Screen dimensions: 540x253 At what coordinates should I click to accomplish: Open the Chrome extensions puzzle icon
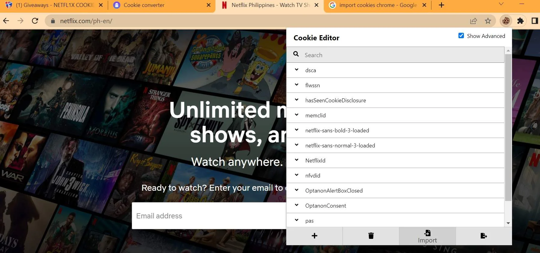click(520, 21)
